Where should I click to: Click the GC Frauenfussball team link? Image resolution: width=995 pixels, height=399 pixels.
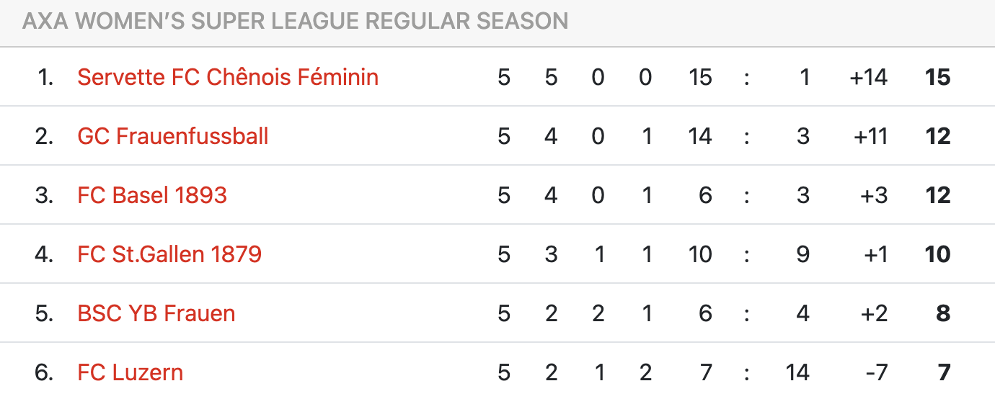pyautogui.click(x=173, y=136)
